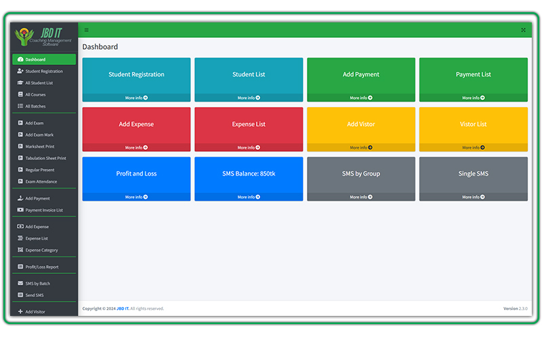This screenshot has height=339, width=542.
Task: Toggle the hamburger sidebar menu icon
Action: (x=87, y=30)
